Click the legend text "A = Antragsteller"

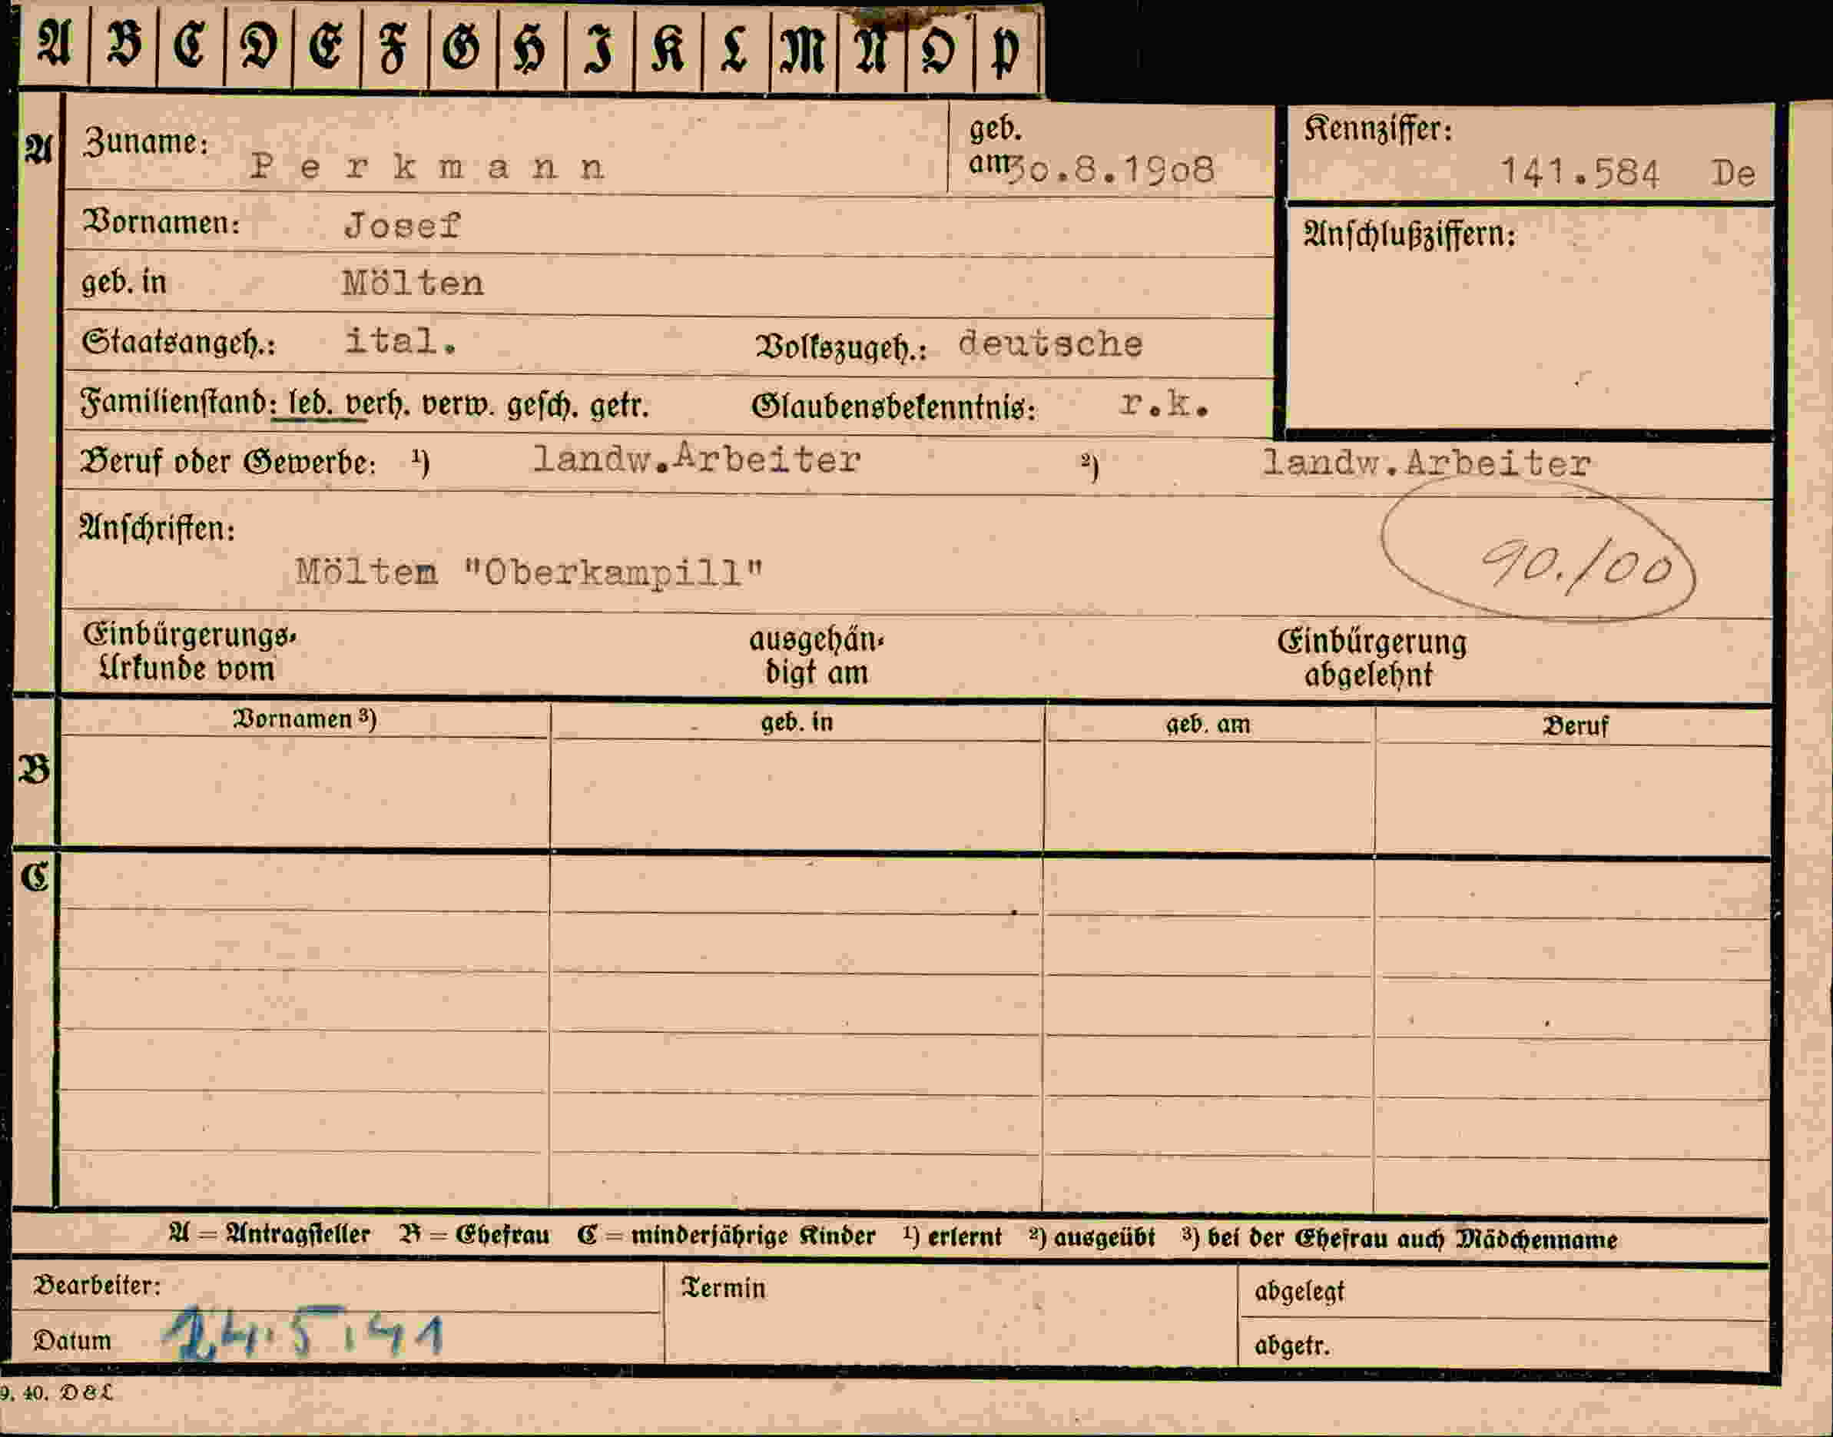click(x=269, y=1234)
